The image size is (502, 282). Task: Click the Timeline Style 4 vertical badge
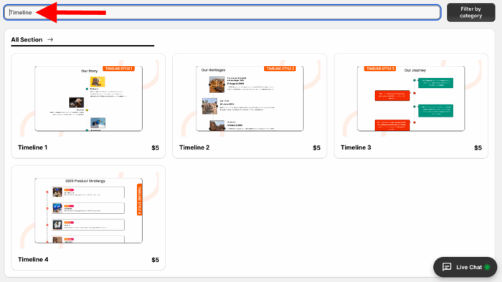[140, 200]
